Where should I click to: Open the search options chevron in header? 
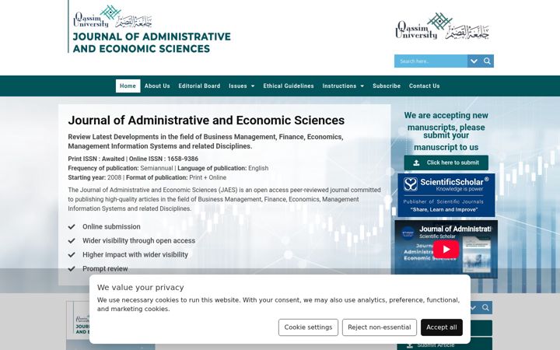474,61
